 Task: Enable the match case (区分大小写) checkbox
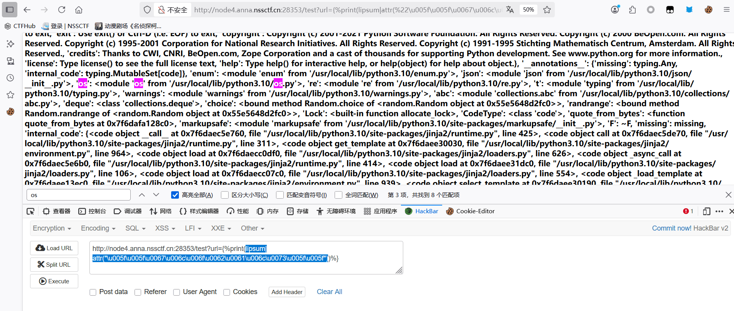[x=225, y=195]
